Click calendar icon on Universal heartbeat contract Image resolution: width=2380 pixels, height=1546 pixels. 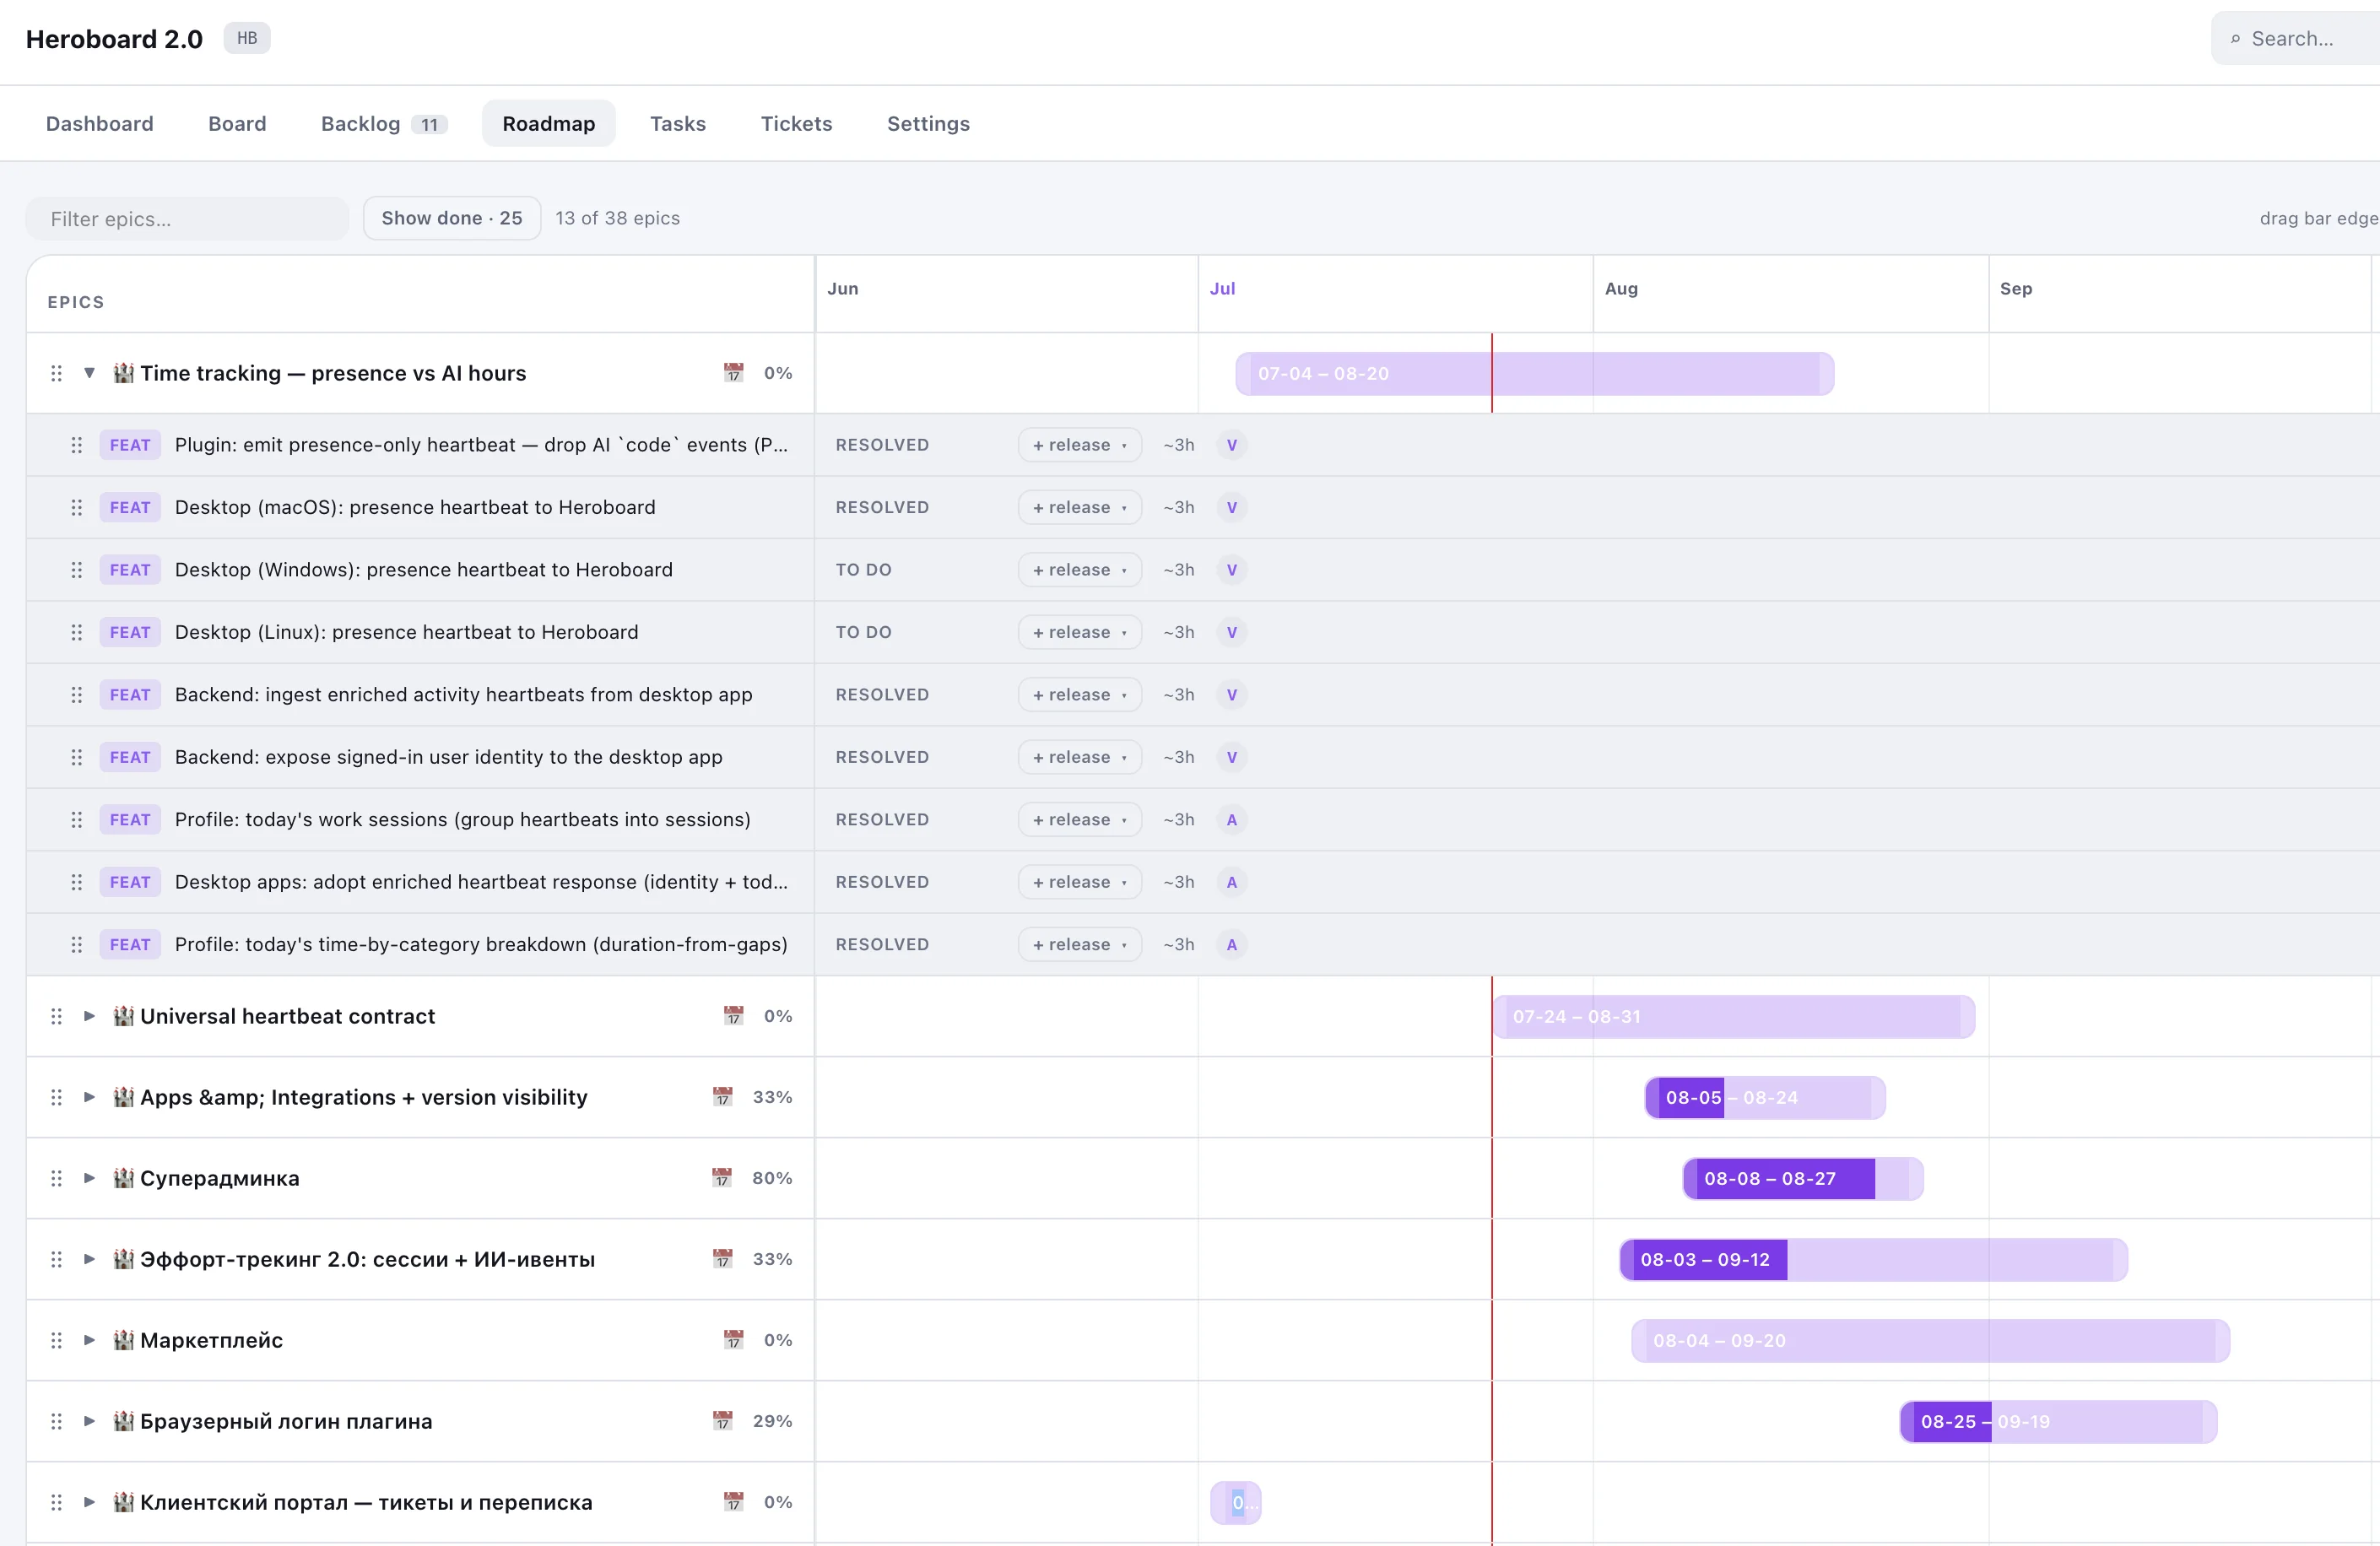click(x=733, y=1016)
